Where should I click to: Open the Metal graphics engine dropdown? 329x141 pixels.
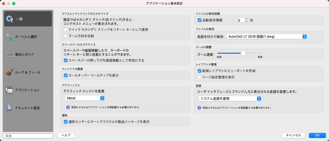(x=84, y=98)
